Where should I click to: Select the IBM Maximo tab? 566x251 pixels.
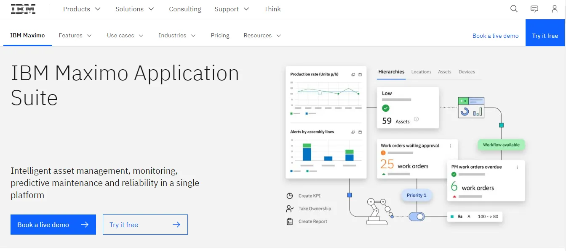coord(27,35)
